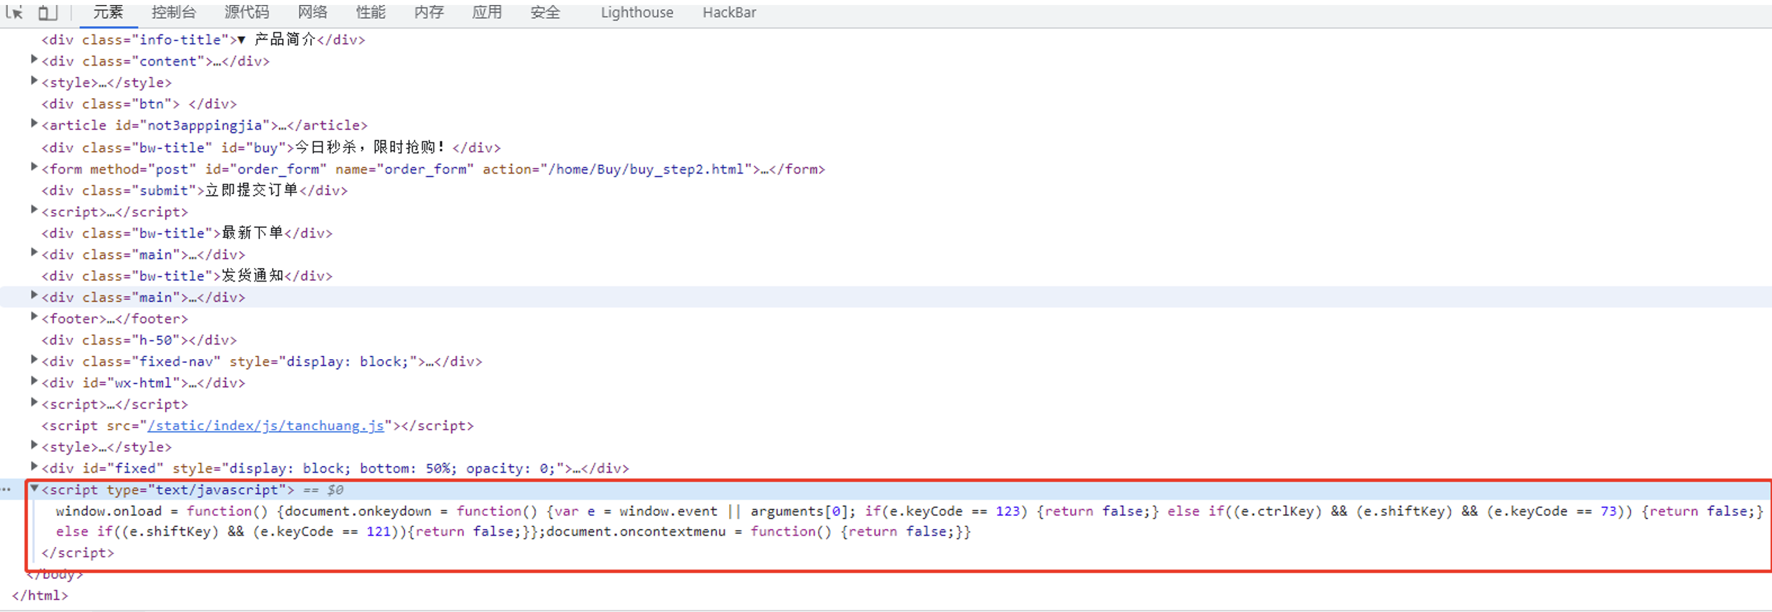Expand the script node below submit div

(34, 210)
